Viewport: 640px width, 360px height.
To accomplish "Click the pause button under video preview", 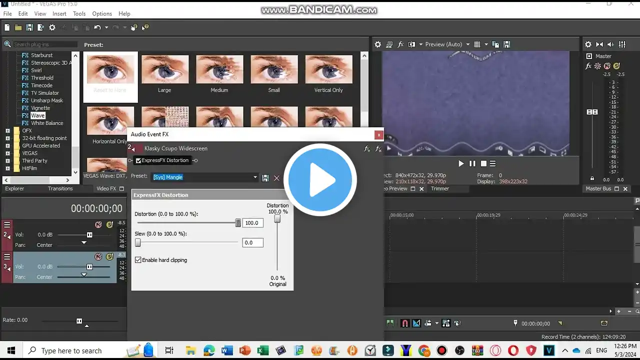I will pyautogui.click(x=472, y=163).
